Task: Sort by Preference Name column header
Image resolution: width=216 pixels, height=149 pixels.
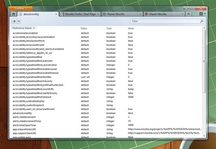Action: [24, 28]
